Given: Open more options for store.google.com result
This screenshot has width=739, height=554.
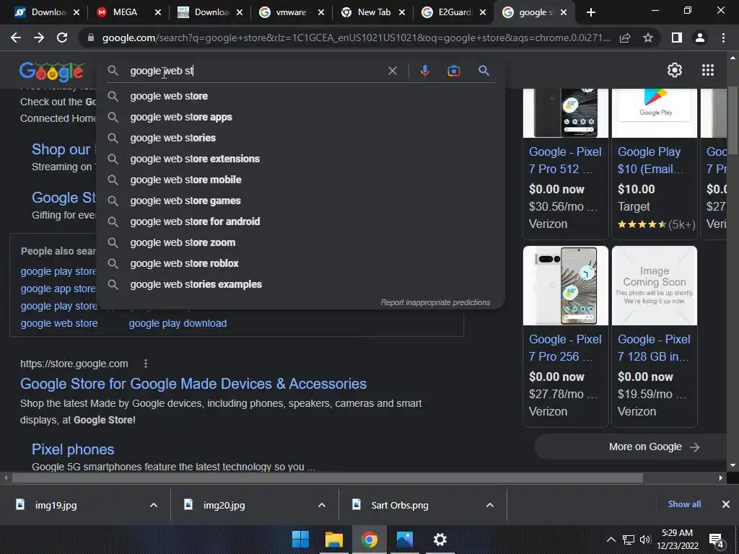Looking at the screenshot, I should tap(146, 364).
